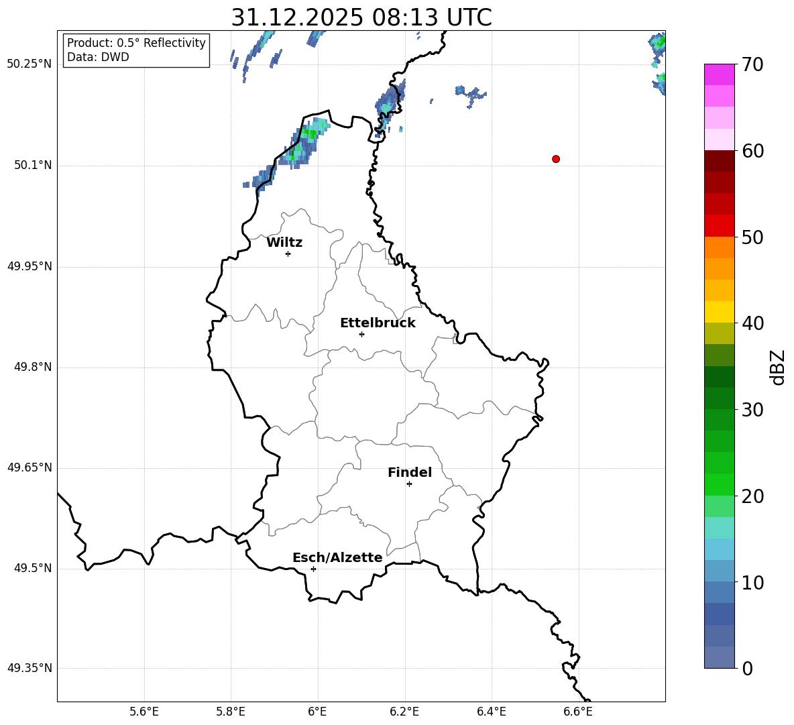The height and width of the screenshot is (725, 794).
Task: Click the 49.35°N latitude label
Action: [x=30, y=668]
